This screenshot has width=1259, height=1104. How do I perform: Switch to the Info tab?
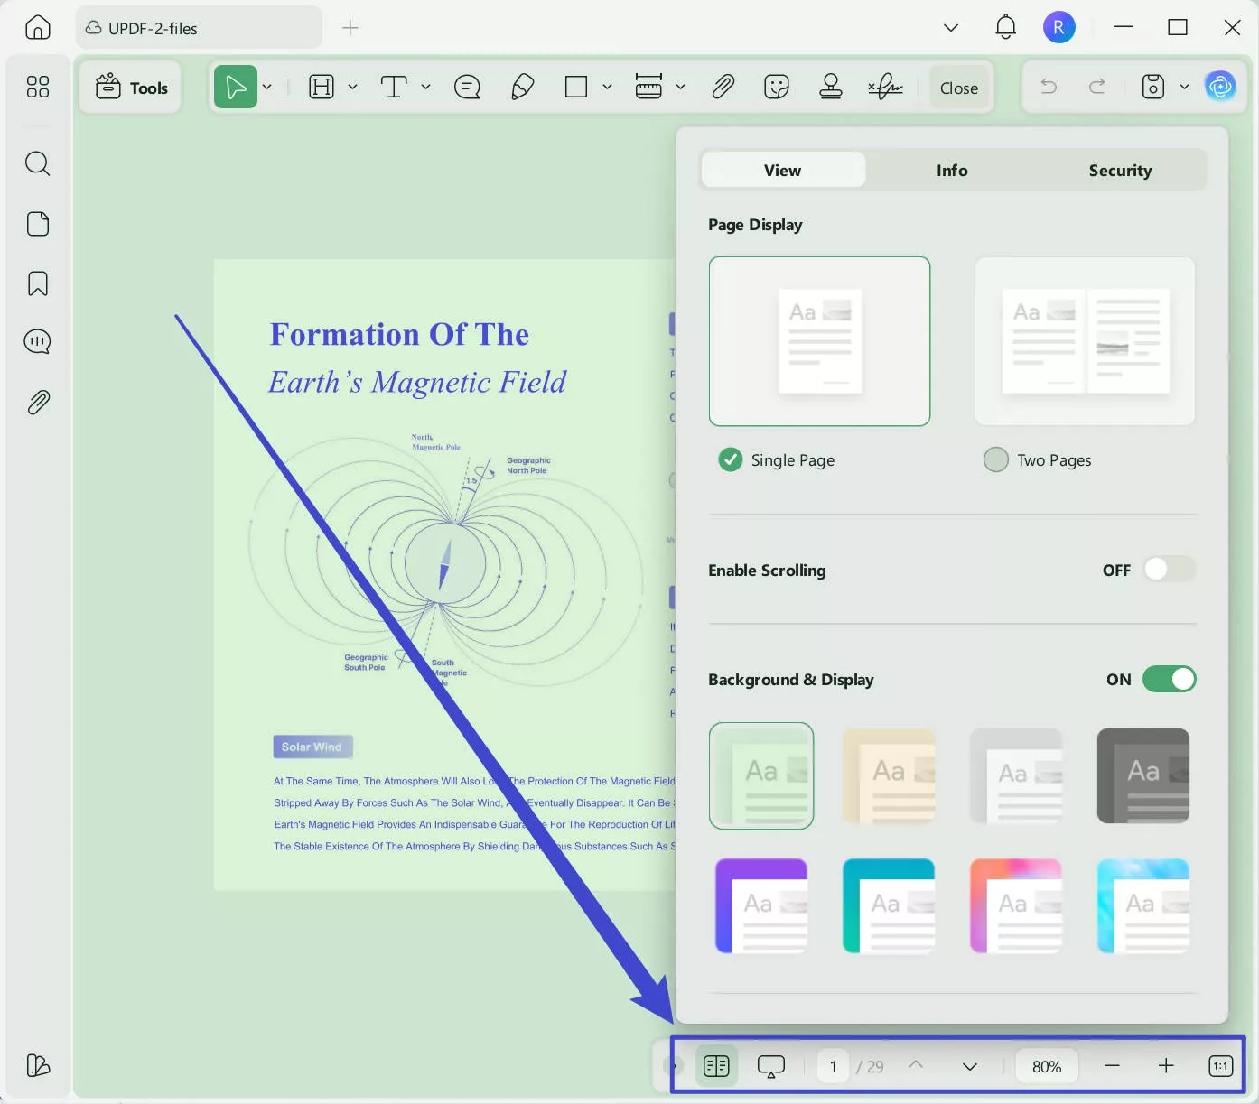tap(952, 171)
